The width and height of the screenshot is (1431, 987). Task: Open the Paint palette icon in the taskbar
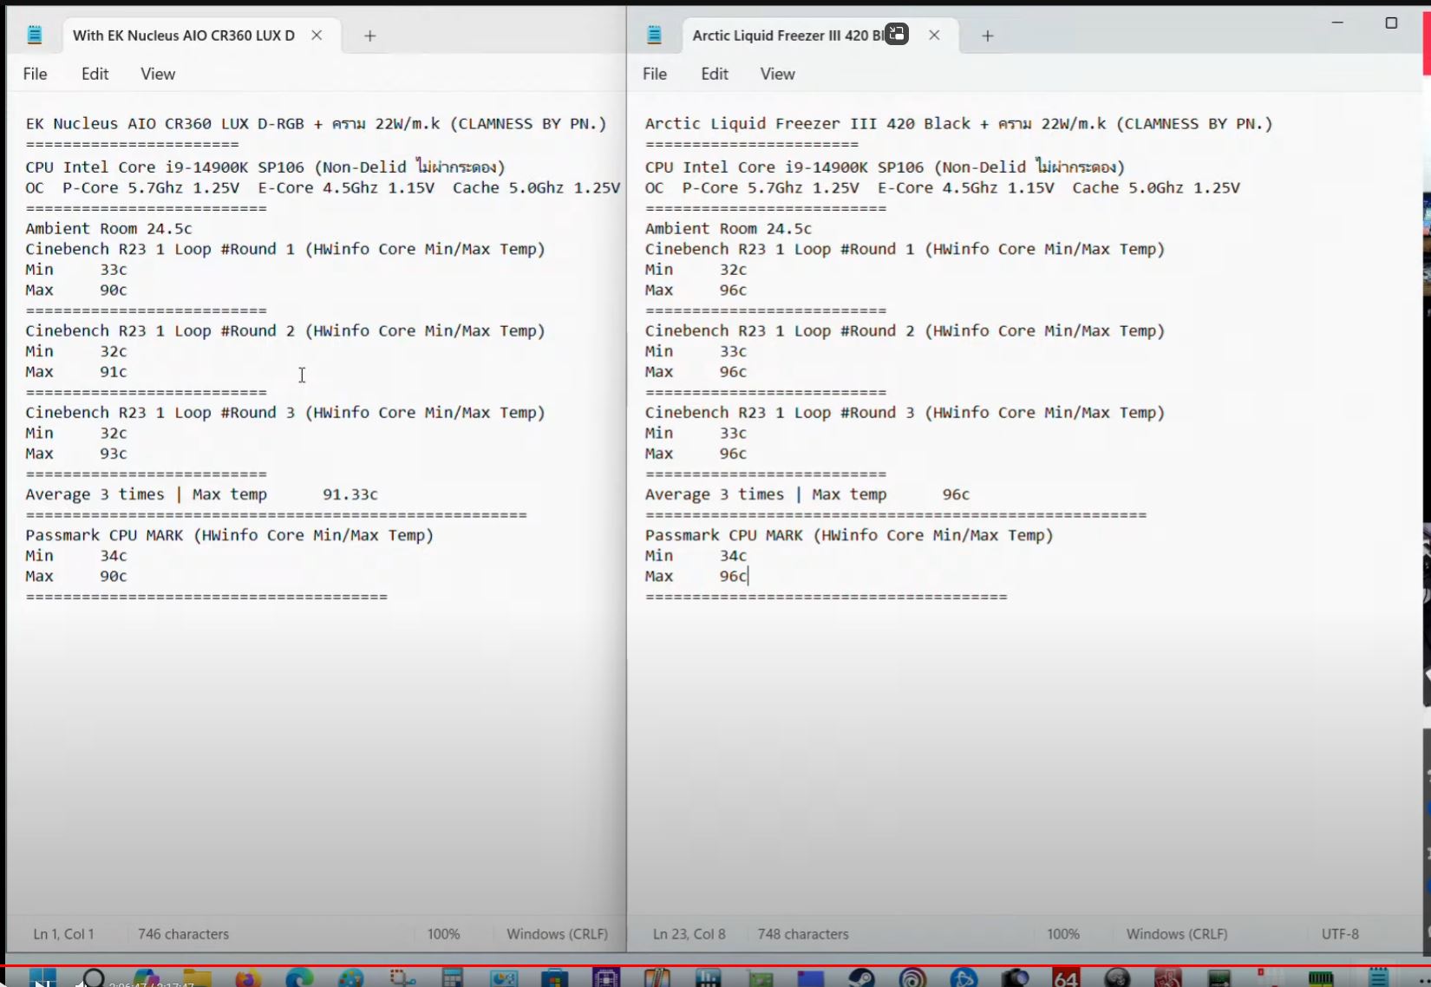(351, 979)
